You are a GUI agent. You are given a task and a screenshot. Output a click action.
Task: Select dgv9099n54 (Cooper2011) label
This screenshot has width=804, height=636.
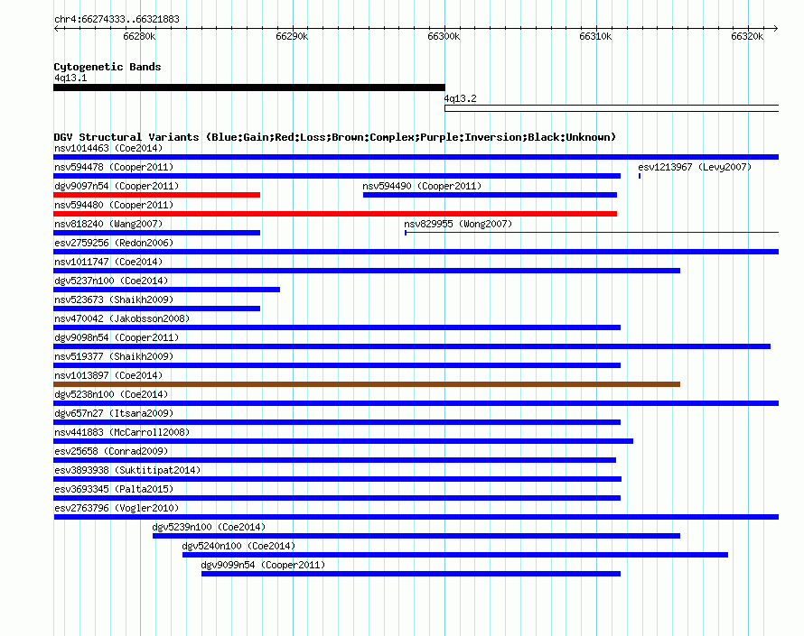click(x=263, y=566)
